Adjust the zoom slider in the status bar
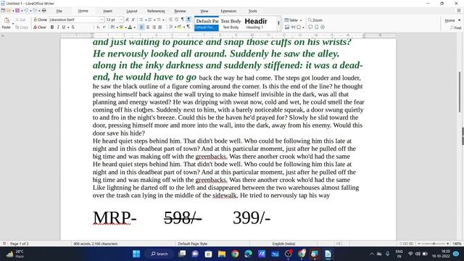Image resolution: width=464 pixels, height=261 pixels. click(x=434, y=244)
